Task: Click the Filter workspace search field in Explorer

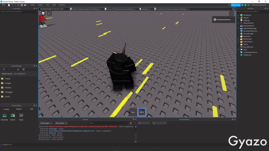Action: (253, 12)
